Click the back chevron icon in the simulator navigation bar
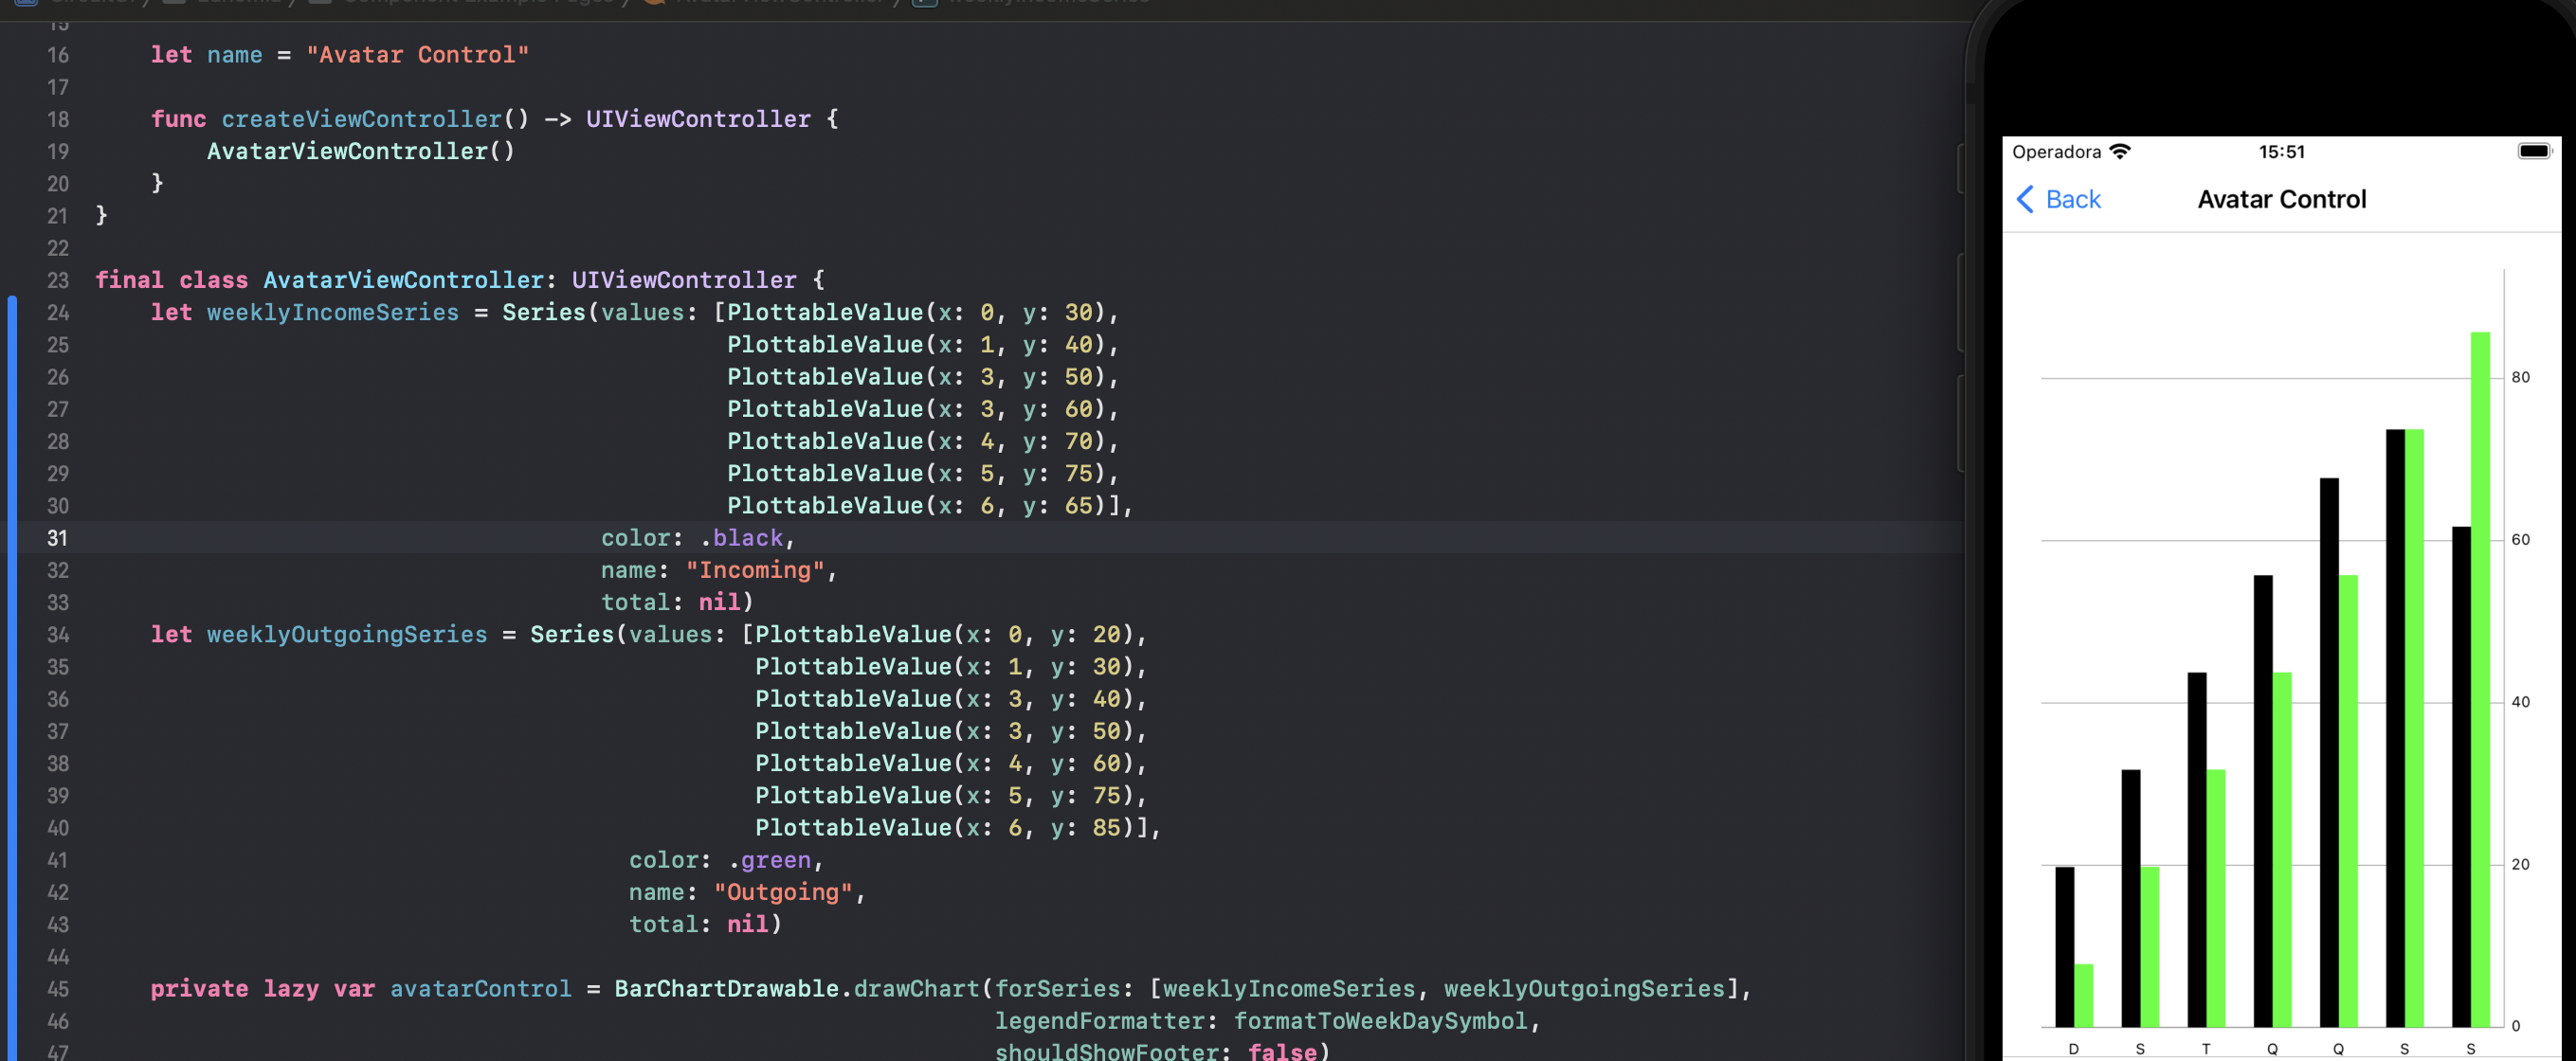Image resolution: width=2576 pixels, height=1061 pixels. click(x=2026, y=200)
